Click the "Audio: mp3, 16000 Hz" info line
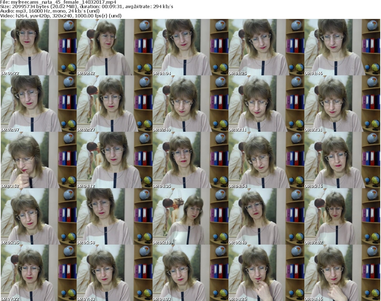 50,11
